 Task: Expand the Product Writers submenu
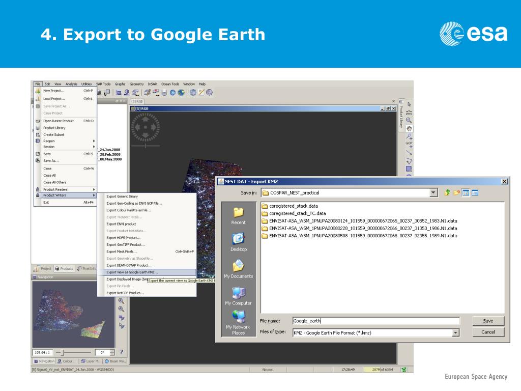point(65,195)
